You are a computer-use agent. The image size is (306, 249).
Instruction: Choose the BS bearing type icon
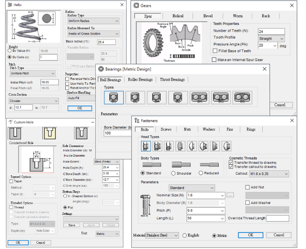click(242, 98)
